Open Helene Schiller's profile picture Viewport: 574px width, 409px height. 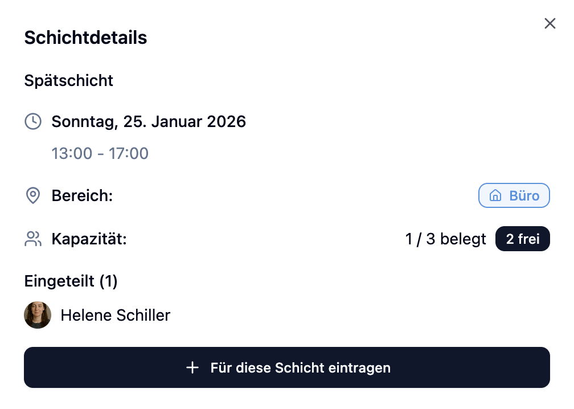point(38,315)
